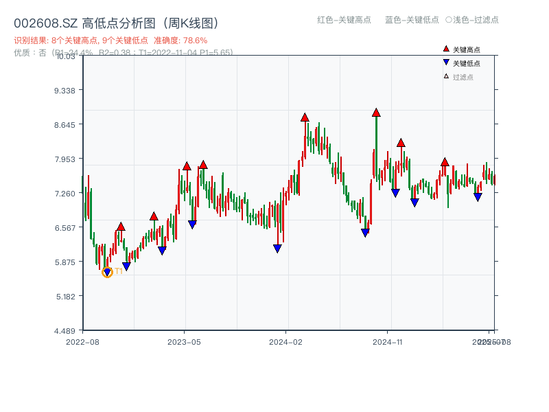The image size is (549, 412).
Task: Toggle the 关键低点 series legend label
Action: pyautogui.click(x=467, y=63)
